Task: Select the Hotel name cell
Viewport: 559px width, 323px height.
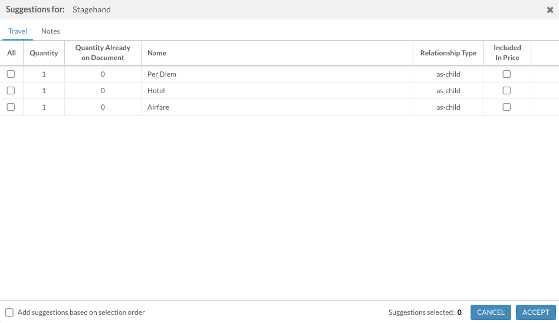Action: 156,91
